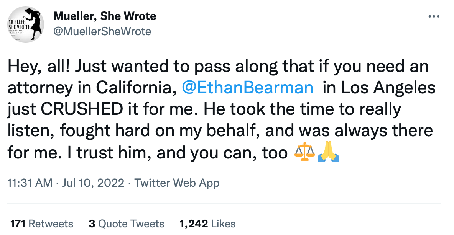
Task: Click the folded hands emoji
Action: pos(329,153)
